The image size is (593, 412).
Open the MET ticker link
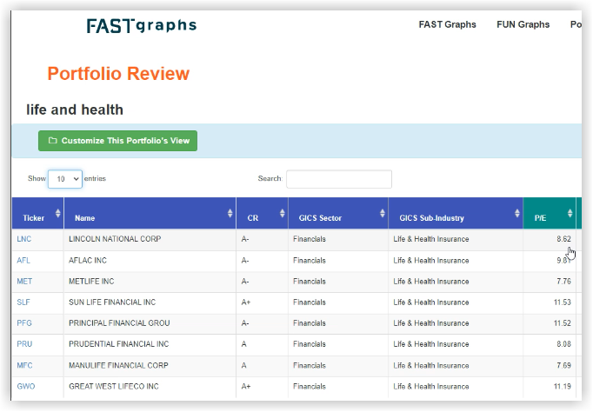point(24,282)
